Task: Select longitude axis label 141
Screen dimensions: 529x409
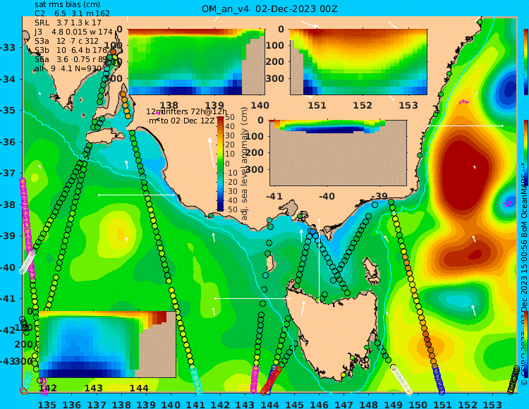Action: pyautogui.click(x=195, y=404)
